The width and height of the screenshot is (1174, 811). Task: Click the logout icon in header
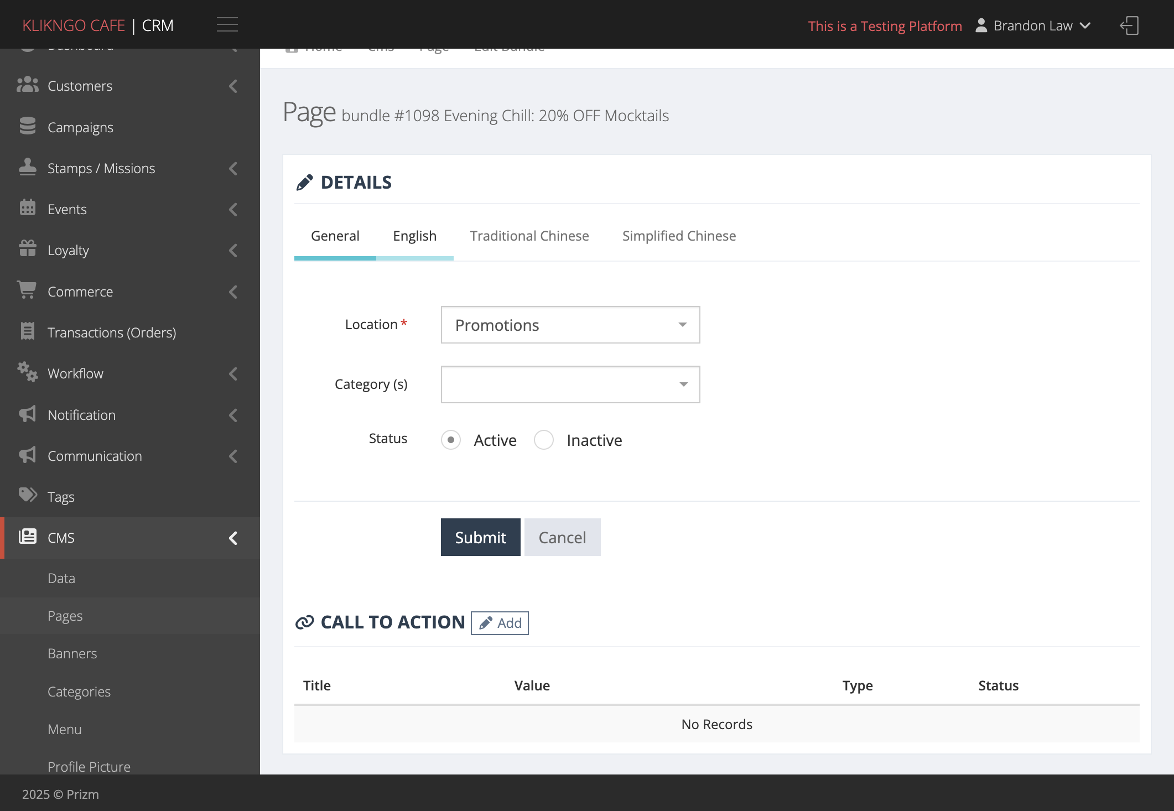pos(1129,25)
